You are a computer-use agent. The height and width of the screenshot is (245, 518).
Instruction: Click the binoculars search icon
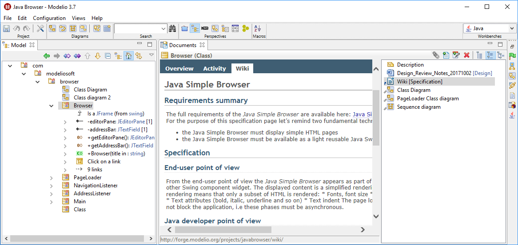(x=172, y=29)
